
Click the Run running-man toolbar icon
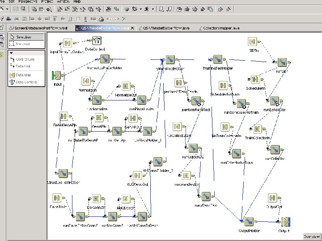coord(147,9)
